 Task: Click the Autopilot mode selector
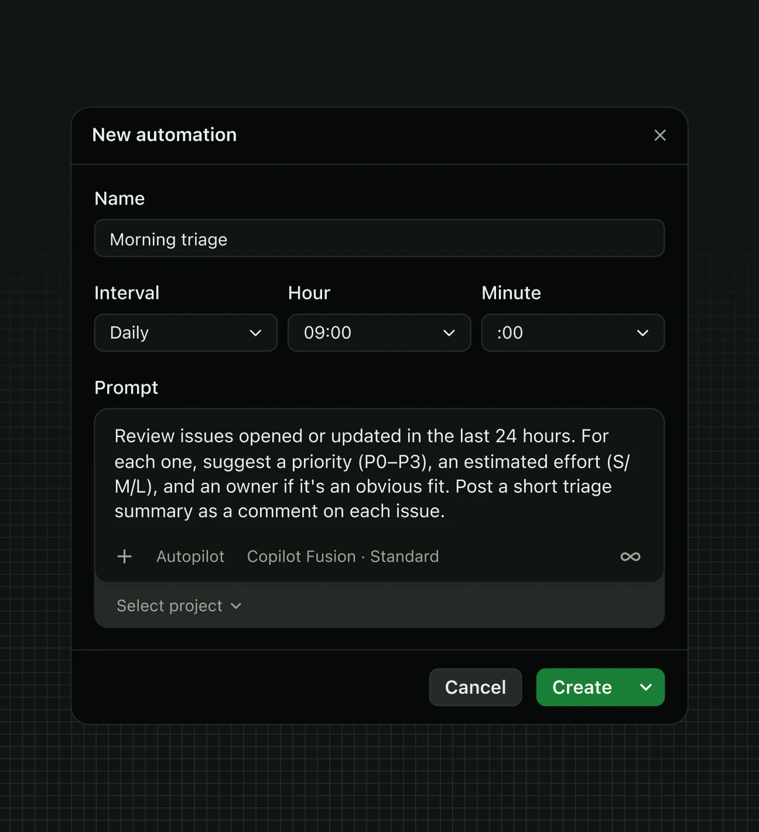coord(190,557)
